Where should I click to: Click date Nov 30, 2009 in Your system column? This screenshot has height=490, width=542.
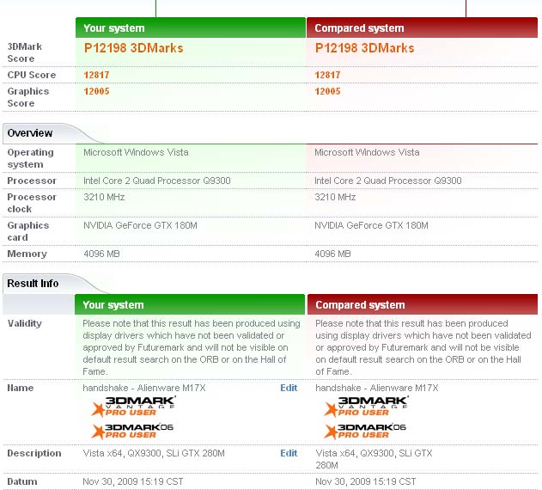[x=133, y=481]
